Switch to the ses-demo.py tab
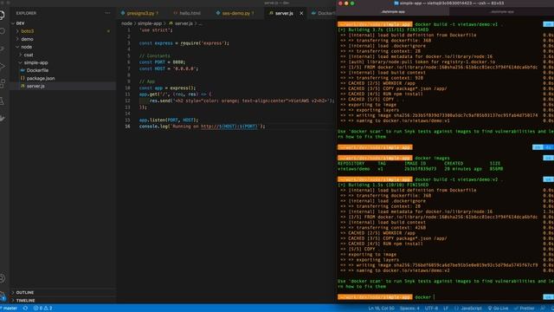 point(236,13)
